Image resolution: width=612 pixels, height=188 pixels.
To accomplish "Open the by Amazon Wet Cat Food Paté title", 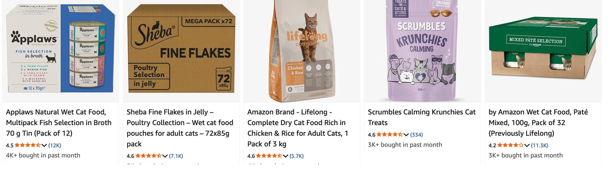I will click(538, 122).
